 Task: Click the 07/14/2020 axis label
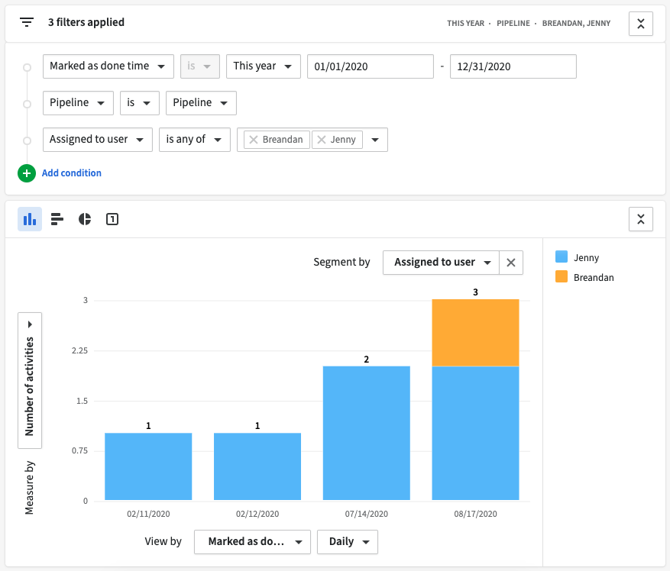pyautogui.click(x=366, y=514)
